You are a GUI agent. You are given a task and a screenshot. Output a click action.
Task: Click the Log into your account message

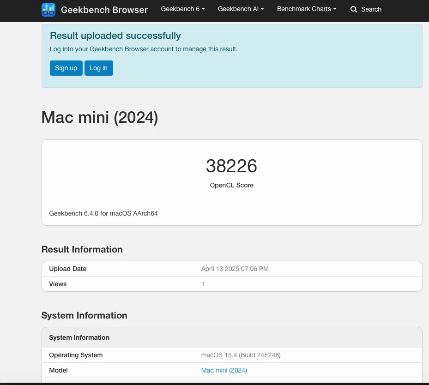144,49
